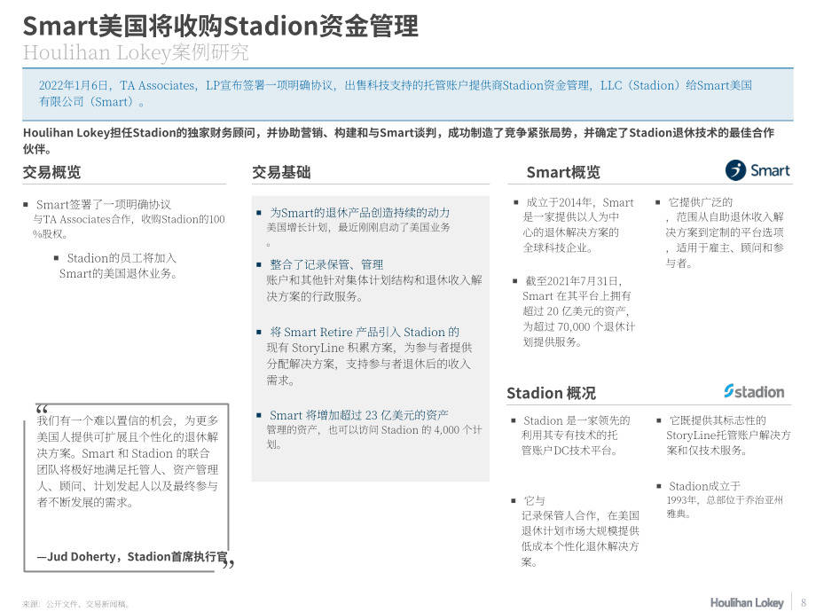Screen dimensions: 816x612
Task: Select the subtitle 'Houlihan Lokey案例研究'
Action: [x=136, y=52]
